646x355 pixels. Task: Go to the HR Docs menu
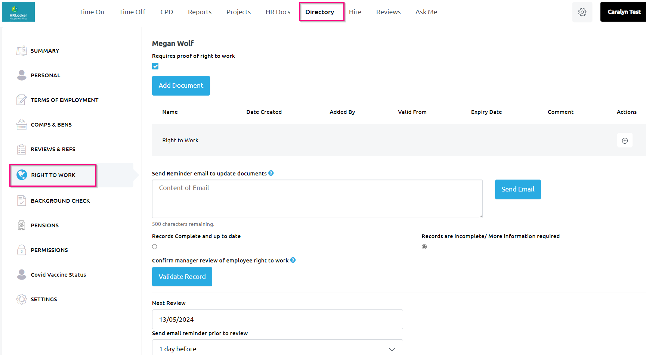tap(278, 12)
